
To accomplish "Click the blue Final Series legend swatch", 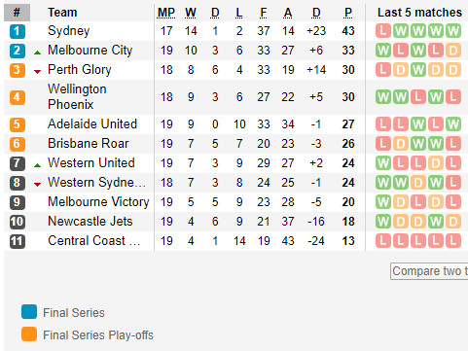I will click(29, 312).
